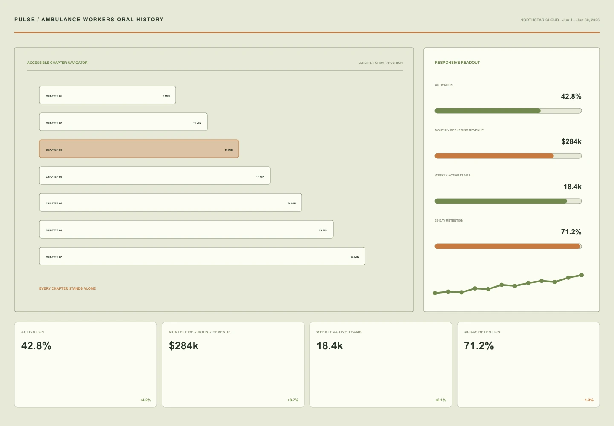614x426 pixels.
Task: Click the 30-Day Retention progress bar
Action: point(508,246)
